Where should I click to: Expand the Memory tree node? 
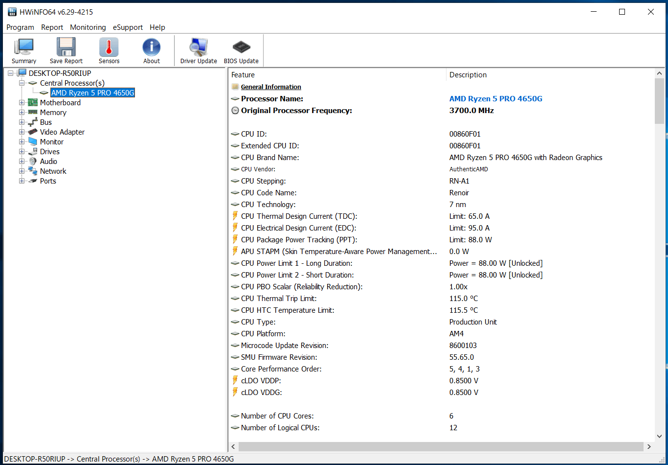point(22,113)
